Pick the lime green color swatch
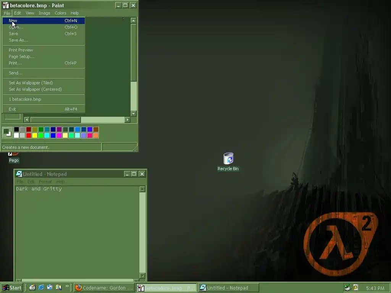 click(40, 135)
